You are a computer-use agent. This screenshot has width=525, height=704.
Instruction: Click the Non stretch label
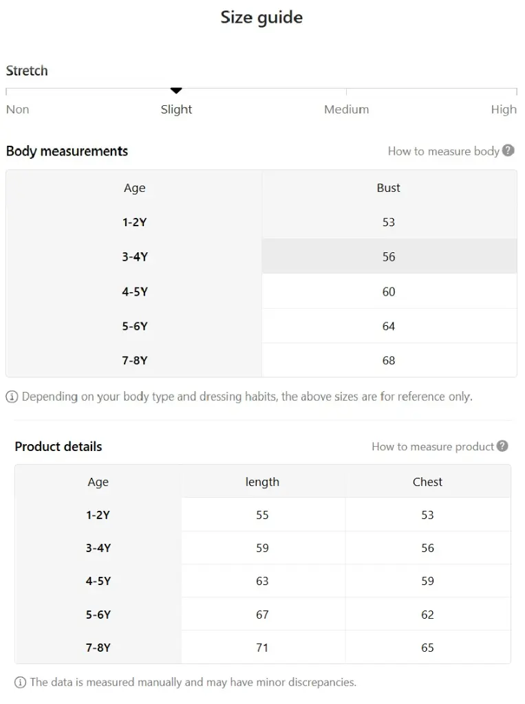(18, 109)
